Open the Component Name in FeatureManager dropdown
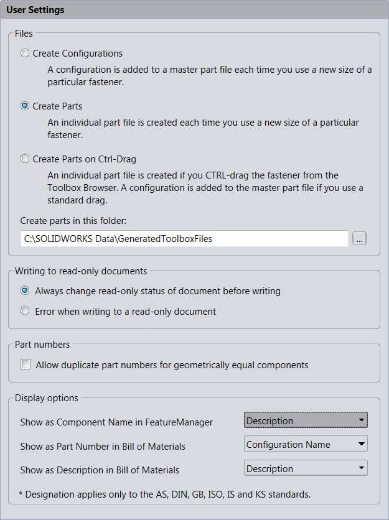This screenshot has height=520, width=389. (306, 420)
